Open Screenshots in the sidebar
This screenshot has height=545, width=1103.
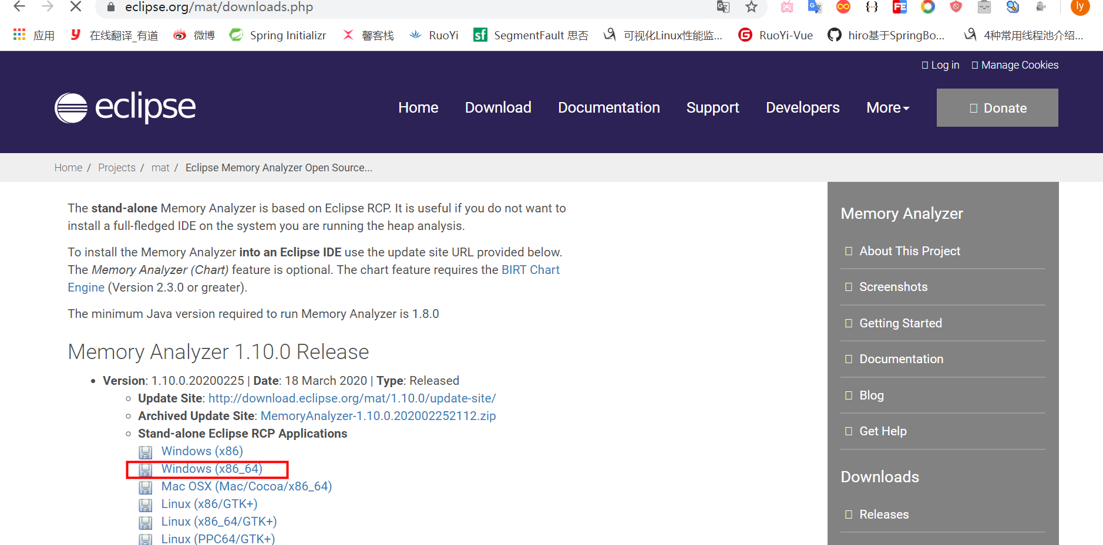click(x=893, y=287)
